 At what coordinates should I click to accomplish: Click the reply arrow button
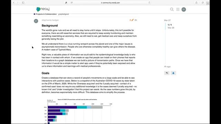pyautogui.click(x=167, y=73)
